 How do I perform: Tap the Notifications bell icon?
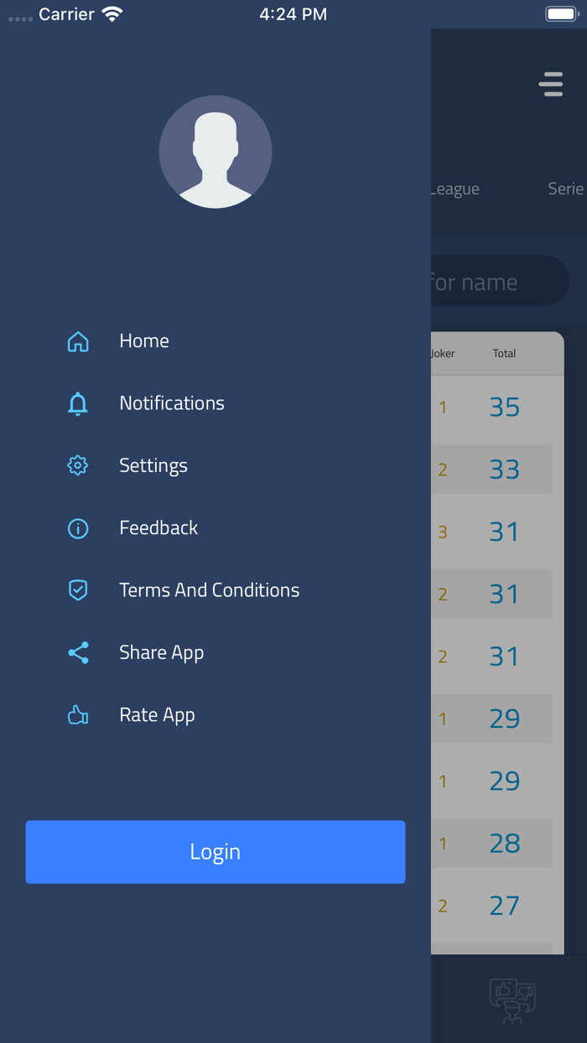pos(78,403)
